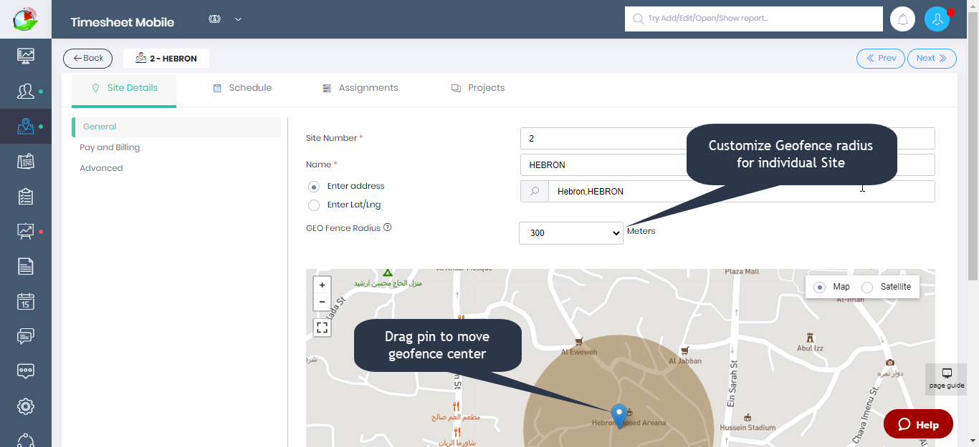Open the chat bubbles icon in sidebar
Image resolution: width=979 pixels, height=447 pixels.
click(26, 336)
